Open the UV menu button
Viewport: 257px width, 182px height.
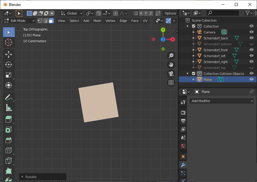coord(145,21)
